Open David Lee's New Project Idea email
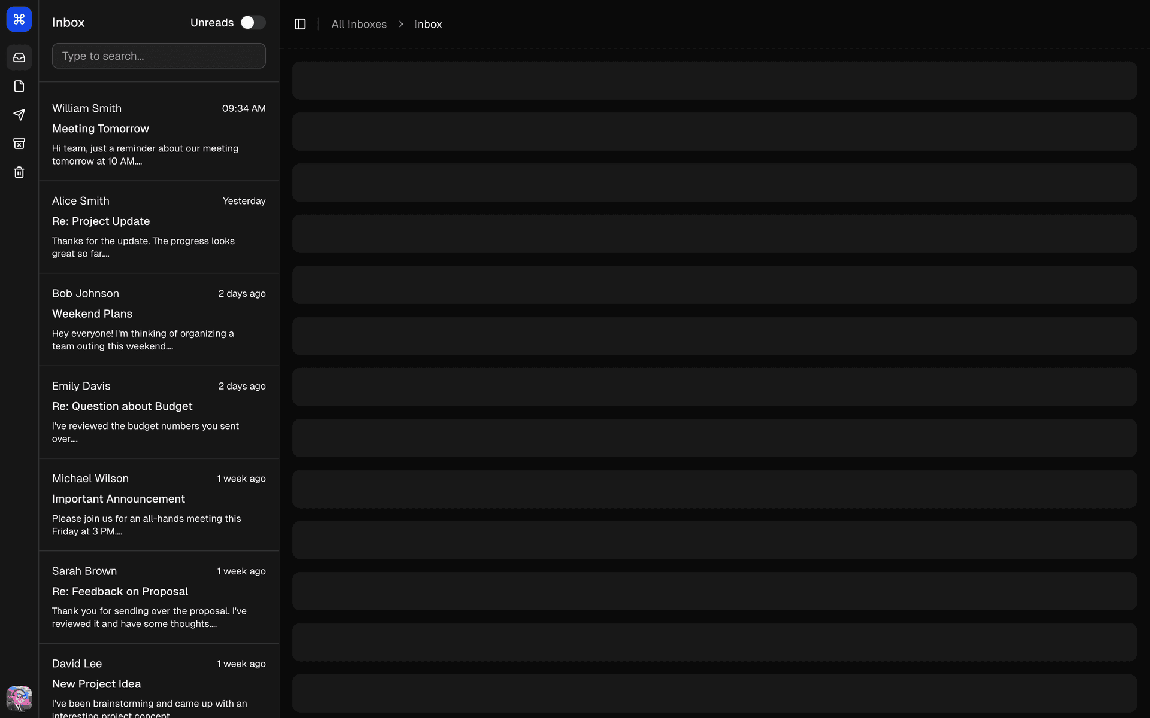The image size is (1150, 718). tap(158, 685)
